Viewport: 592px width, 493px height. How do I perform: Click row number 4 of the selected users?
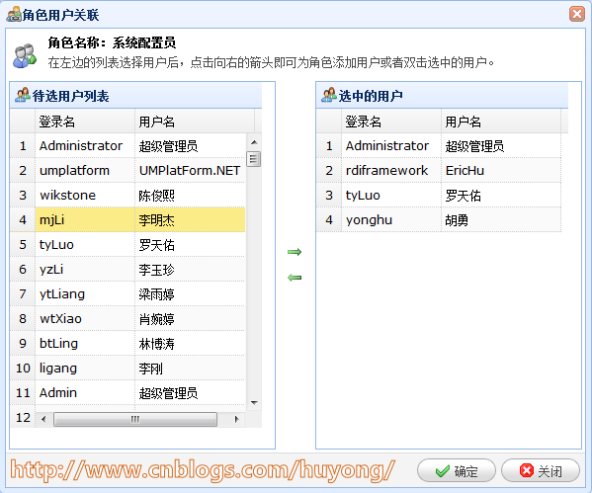click(x=329, y=219)
